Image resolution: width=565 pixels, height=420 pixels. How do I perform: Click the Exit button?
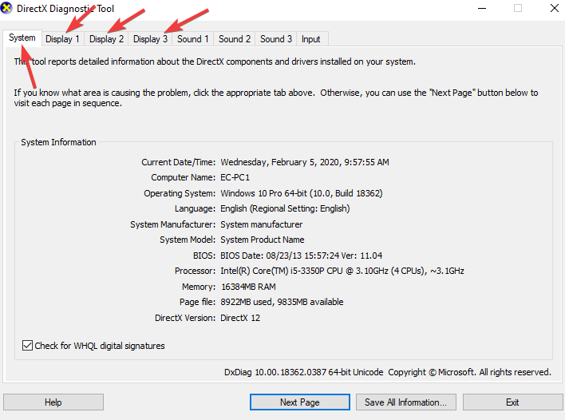512,402
